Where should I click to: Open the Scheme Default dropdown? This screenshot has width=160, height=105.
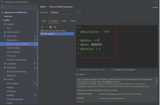tap(65, 12)
